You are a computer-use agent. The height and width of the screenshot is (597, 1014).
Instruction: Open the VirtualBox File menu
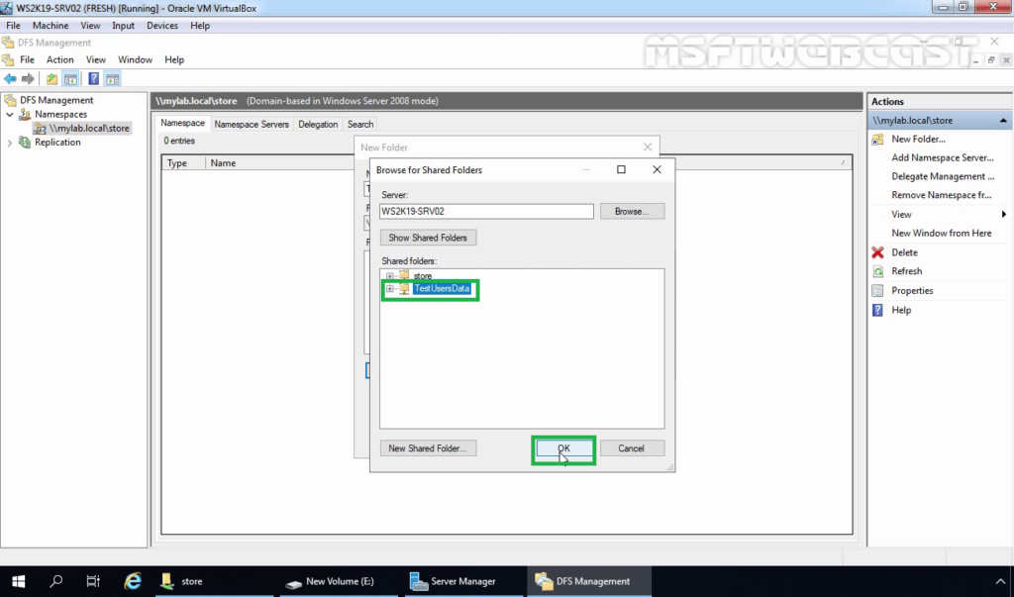tap(13, 25)
